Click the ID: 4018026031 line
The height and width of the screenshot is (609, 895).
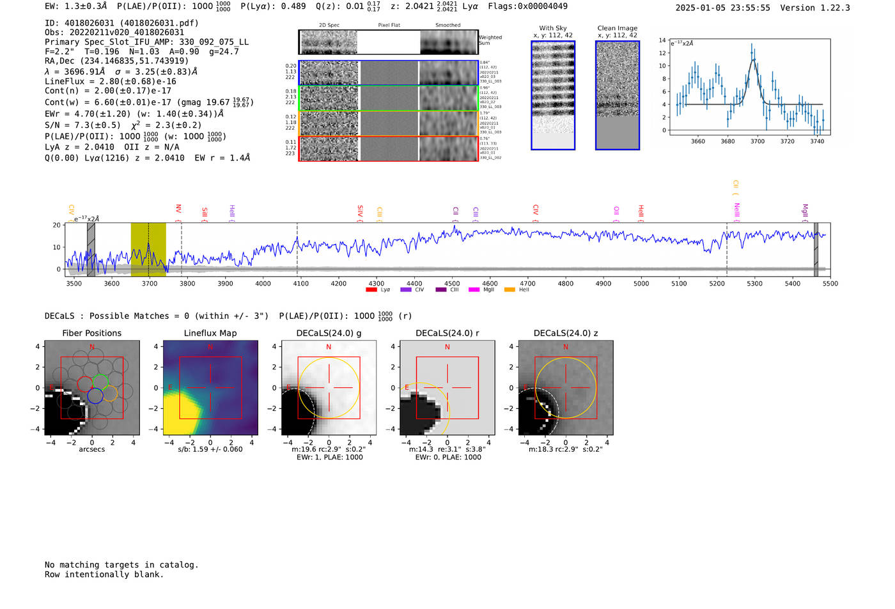click(121, 23)
